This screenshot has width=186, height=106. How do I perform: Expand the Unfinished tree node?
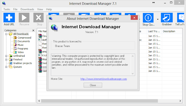[x=6, y=56]
